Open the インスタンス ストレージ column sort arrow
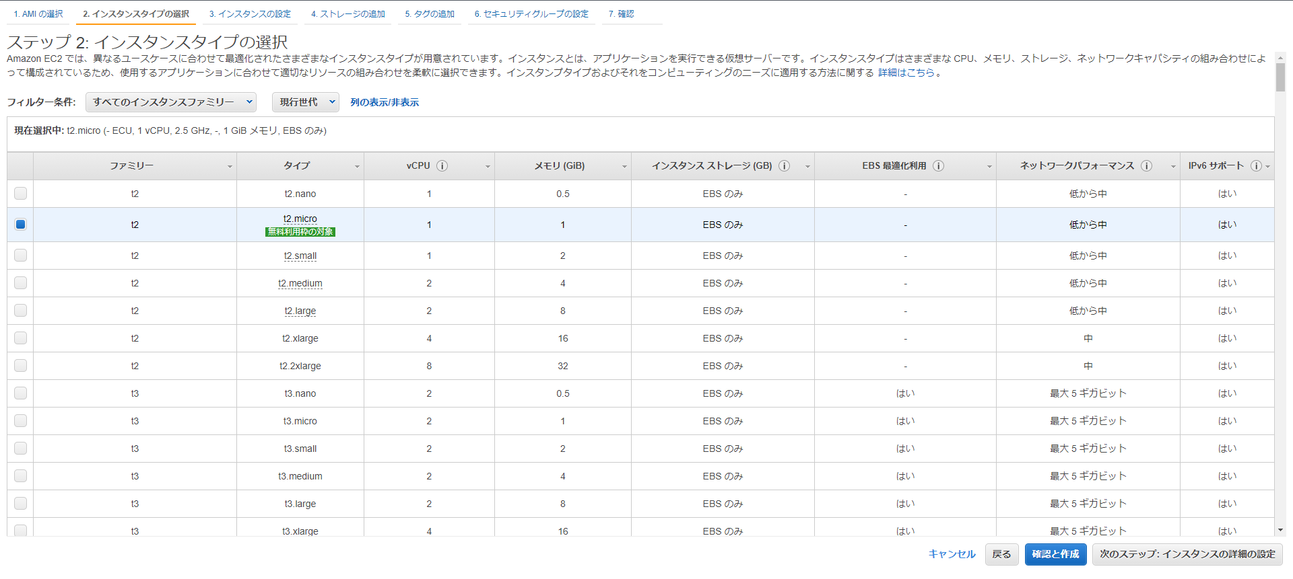The height and width of the screenshot is (579, 1293). [x=807, y=167]
